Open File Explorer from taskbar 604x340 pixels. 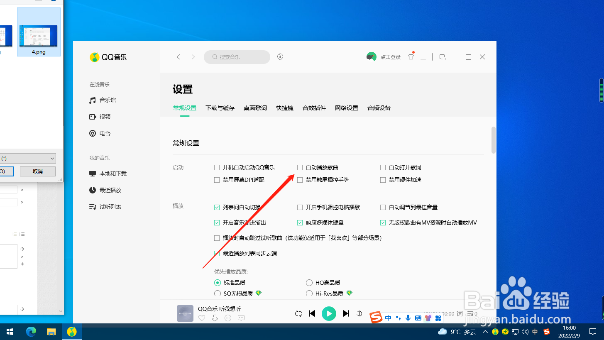click(51, 332)
